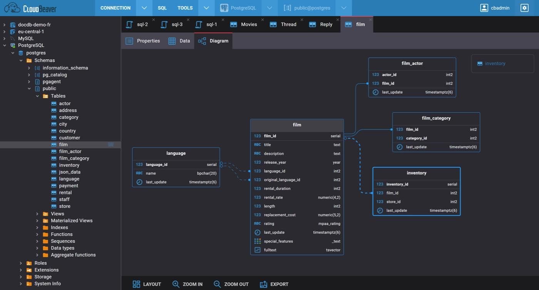
Task: Click the Export diagram icon
Action: tap(263, 284)
